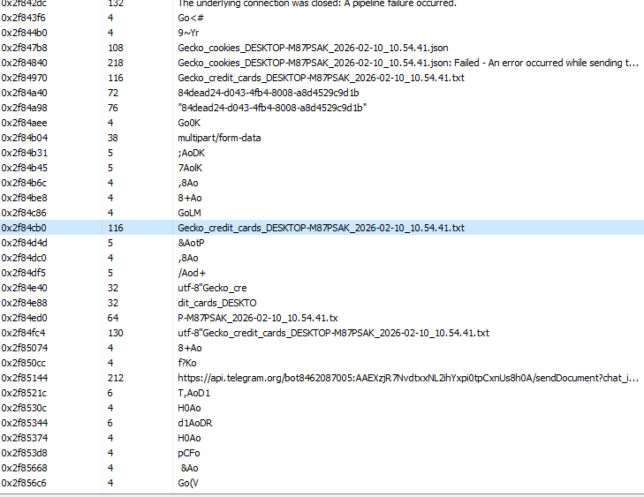644x497 pixels.
Task: Select Gecko_credit_cards row at address 0x2f84970
Action: pyautogui.click(x=321, y=78)
